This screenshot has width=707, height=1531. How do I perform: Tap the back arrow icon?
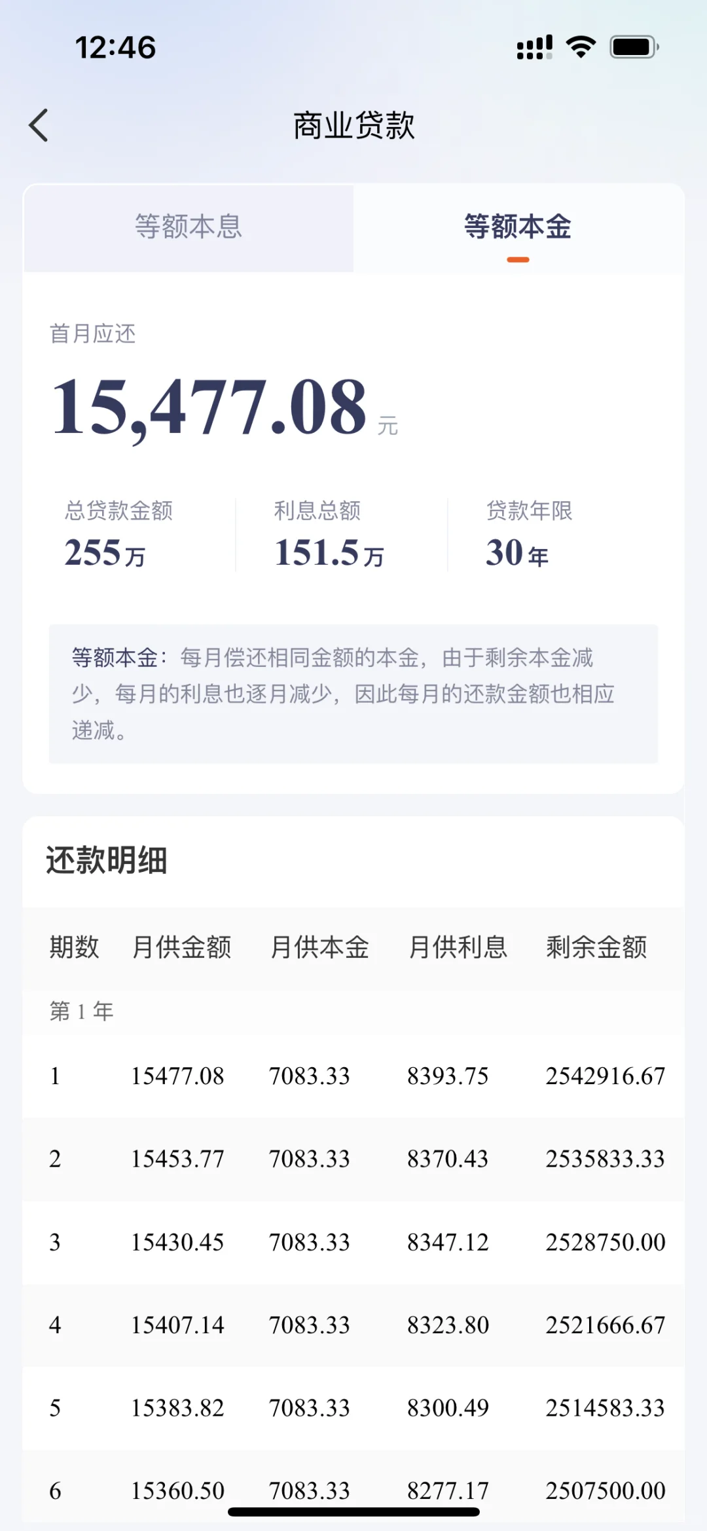39,125
